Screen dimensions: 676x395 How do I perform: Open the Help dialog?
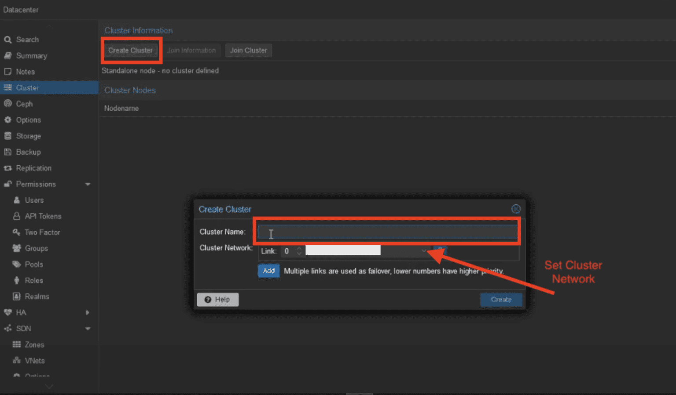point(217,299)
